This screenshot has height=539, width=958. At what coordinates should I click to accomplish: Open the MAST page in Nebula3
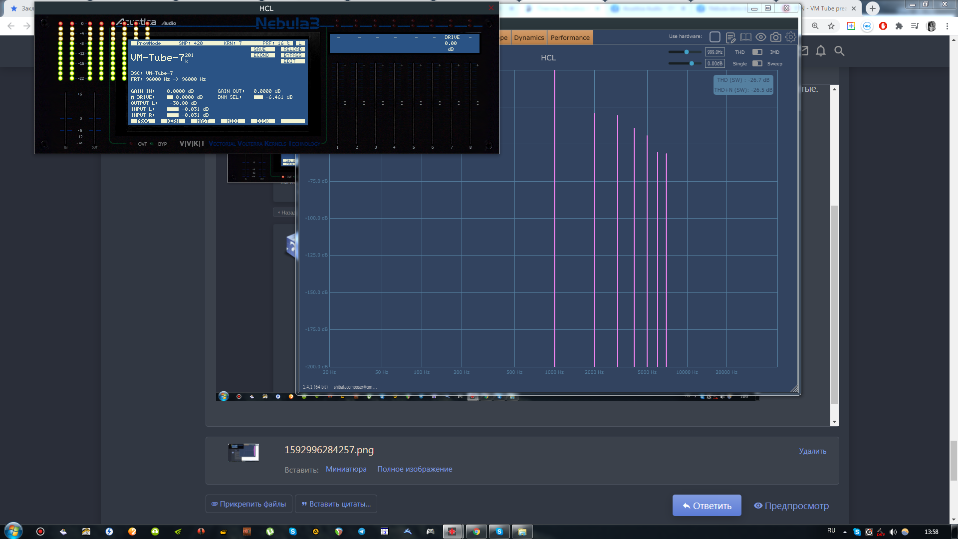pyautogui.click(x=203, y=121)
